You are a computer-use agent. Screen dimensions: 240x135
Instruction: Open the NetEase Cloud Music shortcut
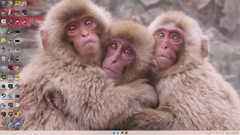coord(25,22)
